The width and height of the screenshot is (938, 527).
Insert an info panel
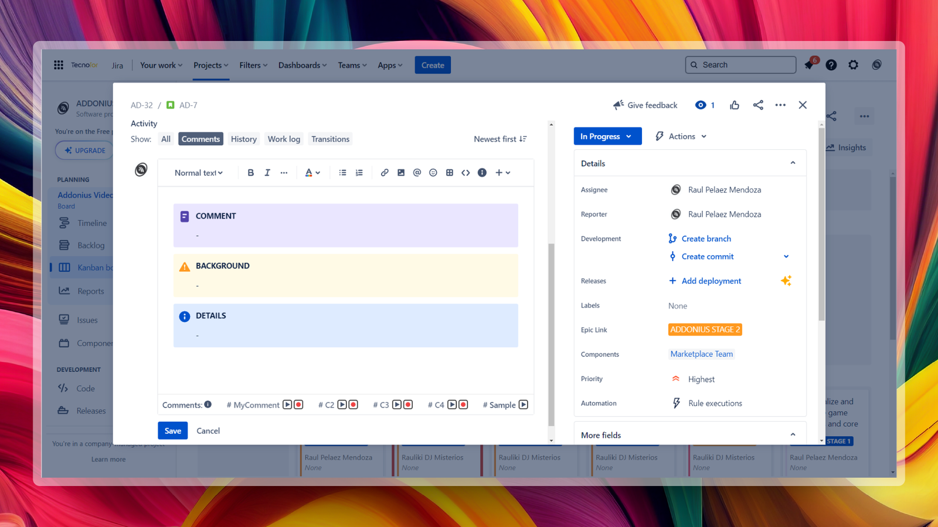tap(482, 173)
